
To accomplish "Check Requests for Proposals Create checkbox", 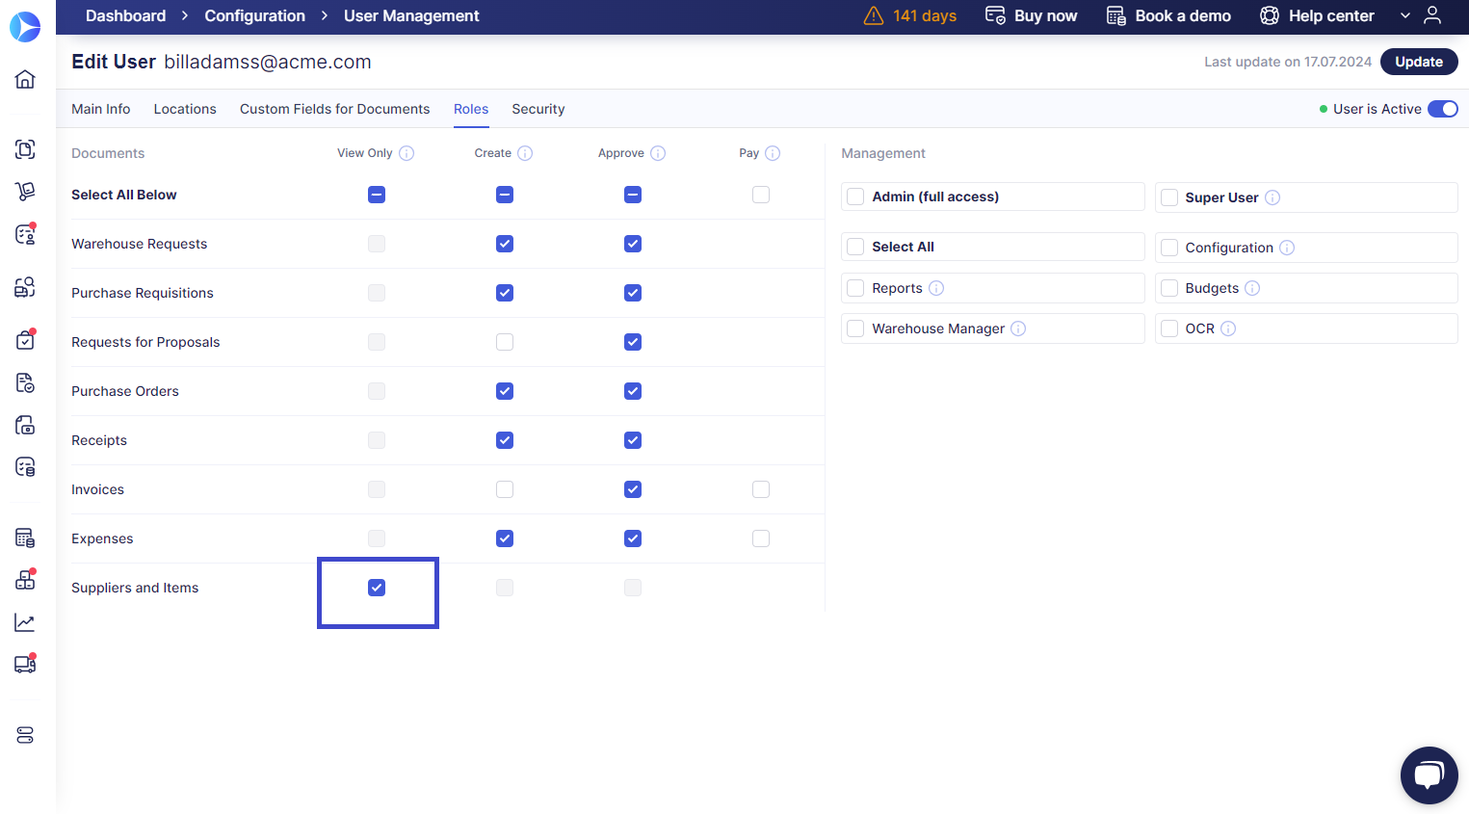I will pos(505,342).
